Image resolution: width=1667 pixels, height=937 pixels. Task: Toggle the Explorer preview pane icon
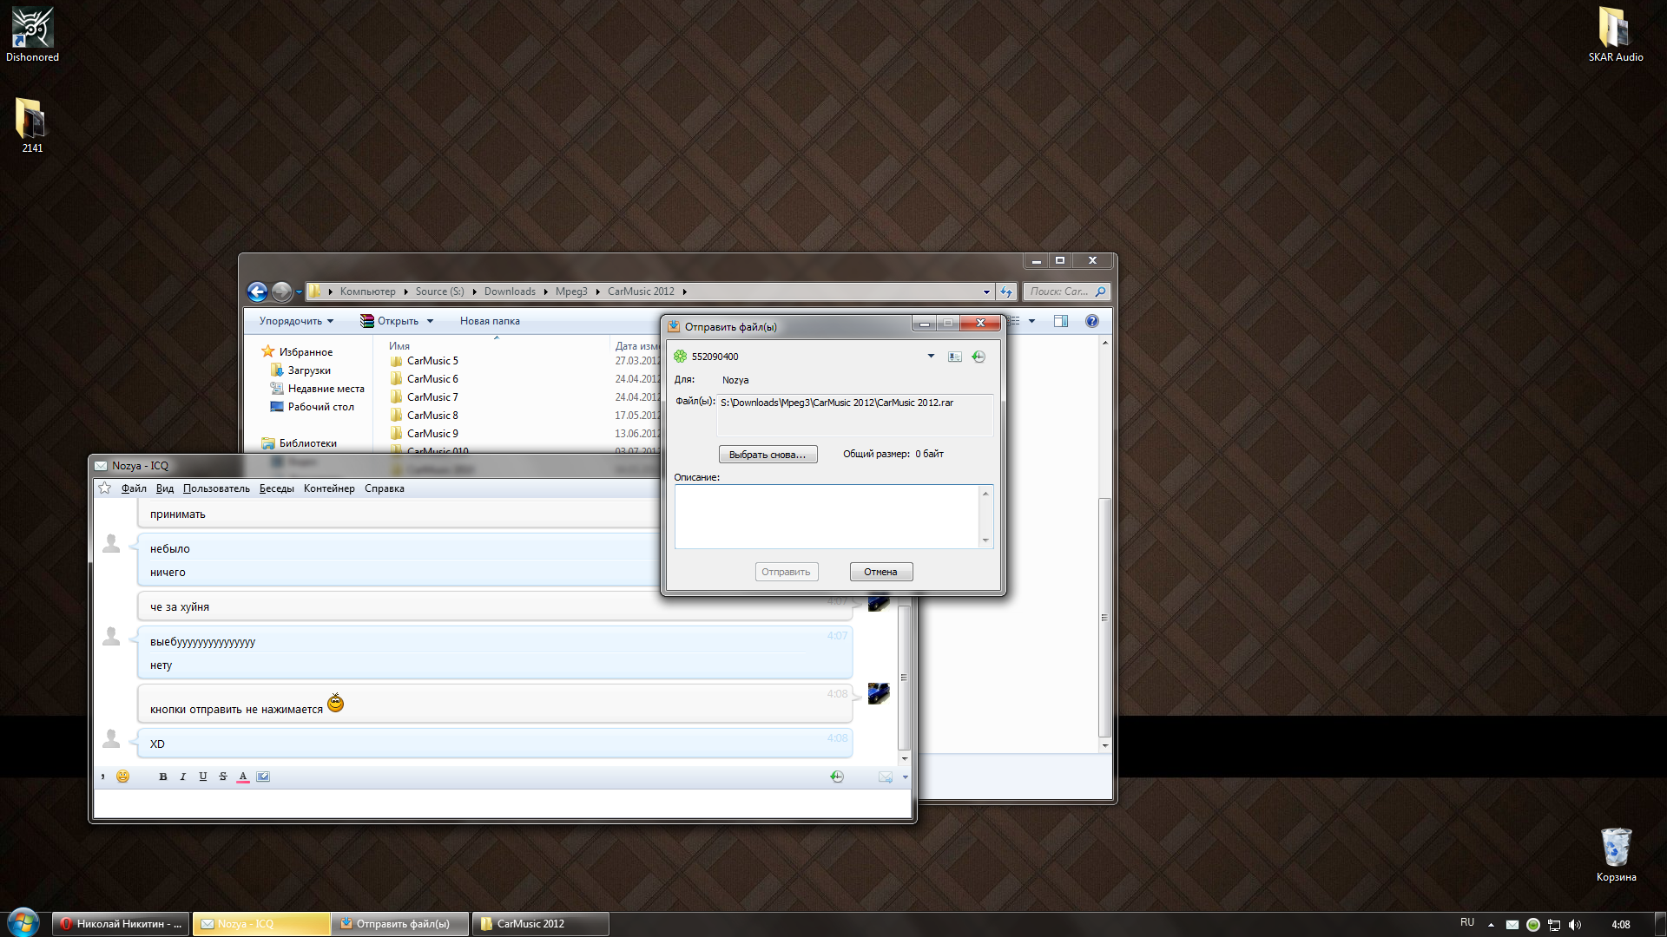point(1061,321)
